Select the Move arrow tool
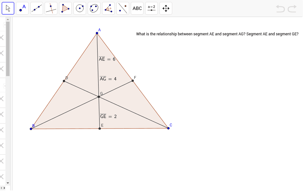The image size is (303, 191). pyautogui.click(x=8, y=8)
